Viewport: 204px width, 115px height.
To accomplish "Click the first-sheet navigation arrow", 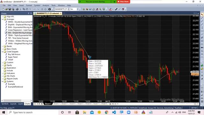I will (x=35, y=104).
